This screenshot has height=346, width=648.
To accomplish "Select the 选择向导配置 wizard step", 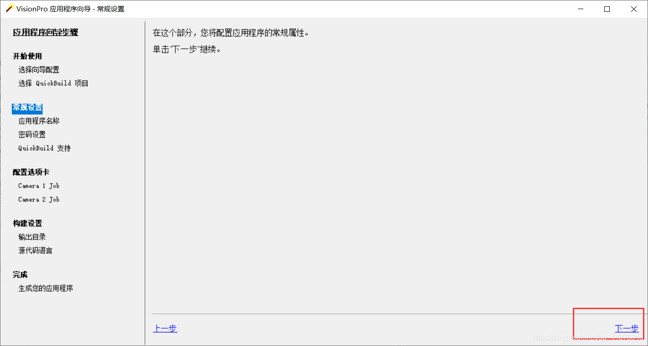I will click(38, 70).
